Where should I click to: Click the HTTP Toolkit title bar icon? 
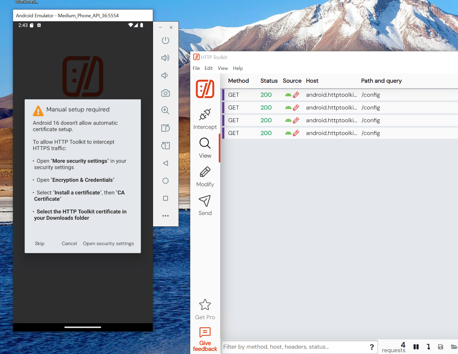click(x=196, y=57)
